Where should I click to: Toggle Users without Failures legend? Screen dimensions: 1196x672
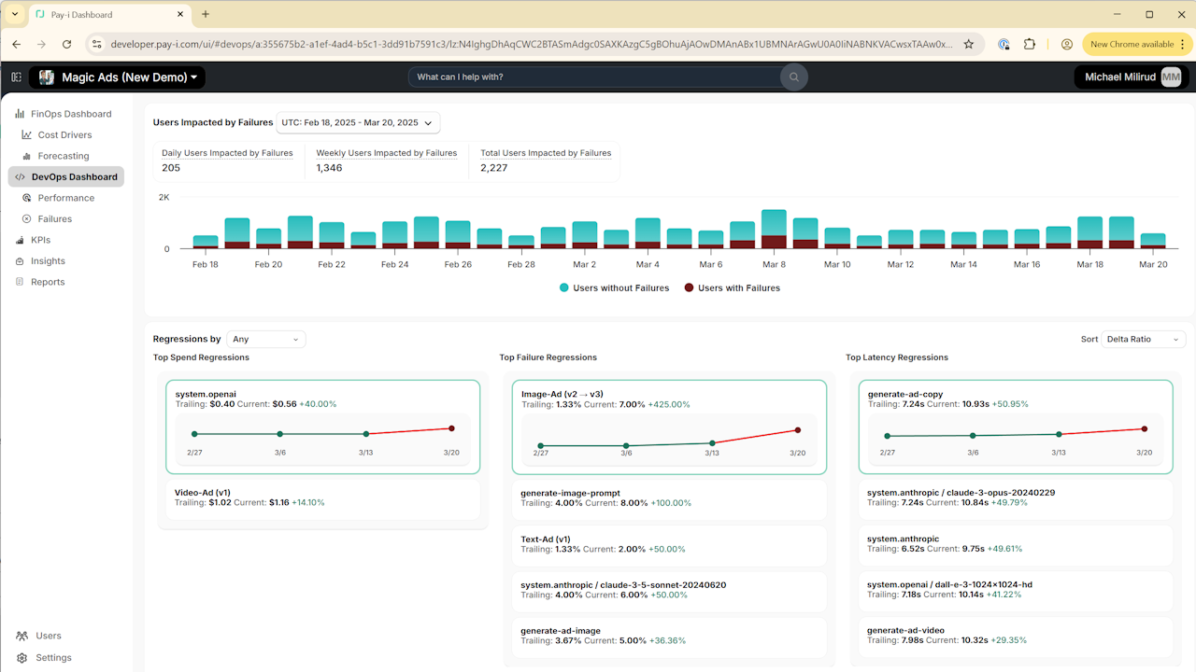pos(614,287)
